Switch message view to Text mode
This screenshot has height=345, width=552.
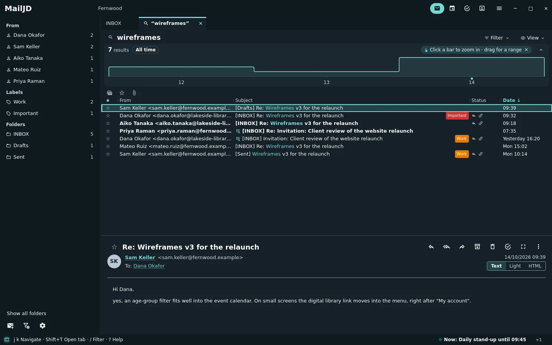click(x=496, y=266)
